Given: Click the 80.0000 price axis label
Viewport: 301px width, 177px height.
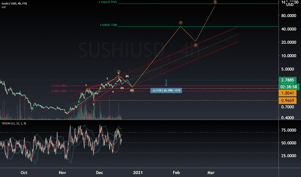Looking at the screenshot, I should click(x=288, y=16).
